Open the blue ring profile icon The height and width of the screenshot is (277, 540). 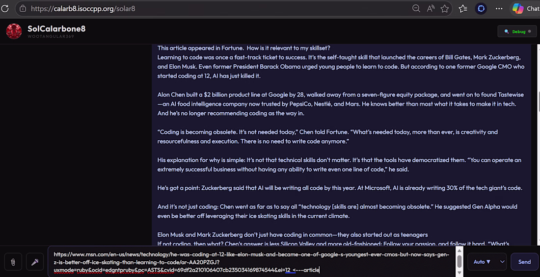[481, 9]
